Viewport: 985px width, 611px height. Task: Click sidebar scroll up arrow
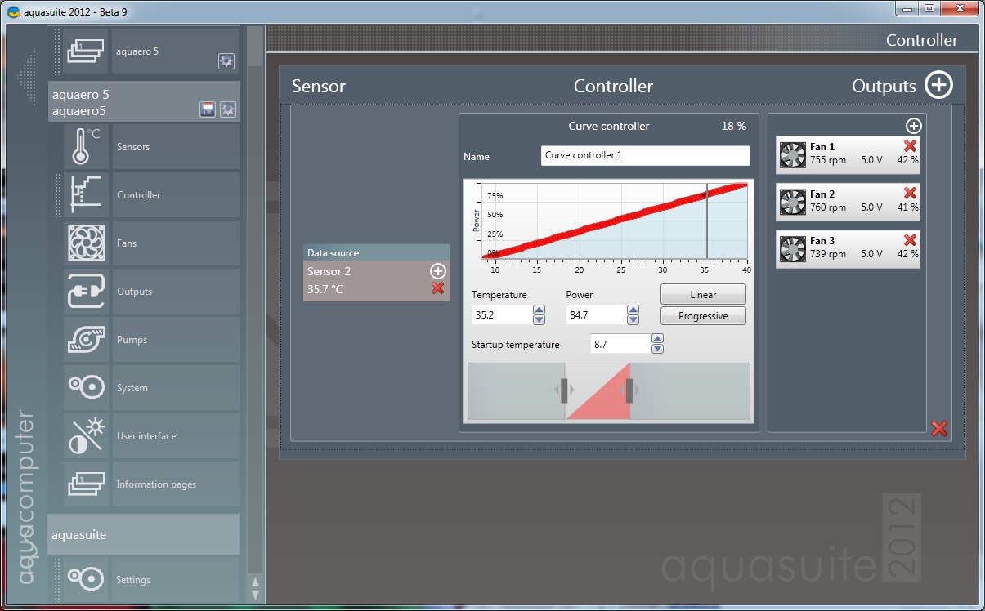coord(255,582)
